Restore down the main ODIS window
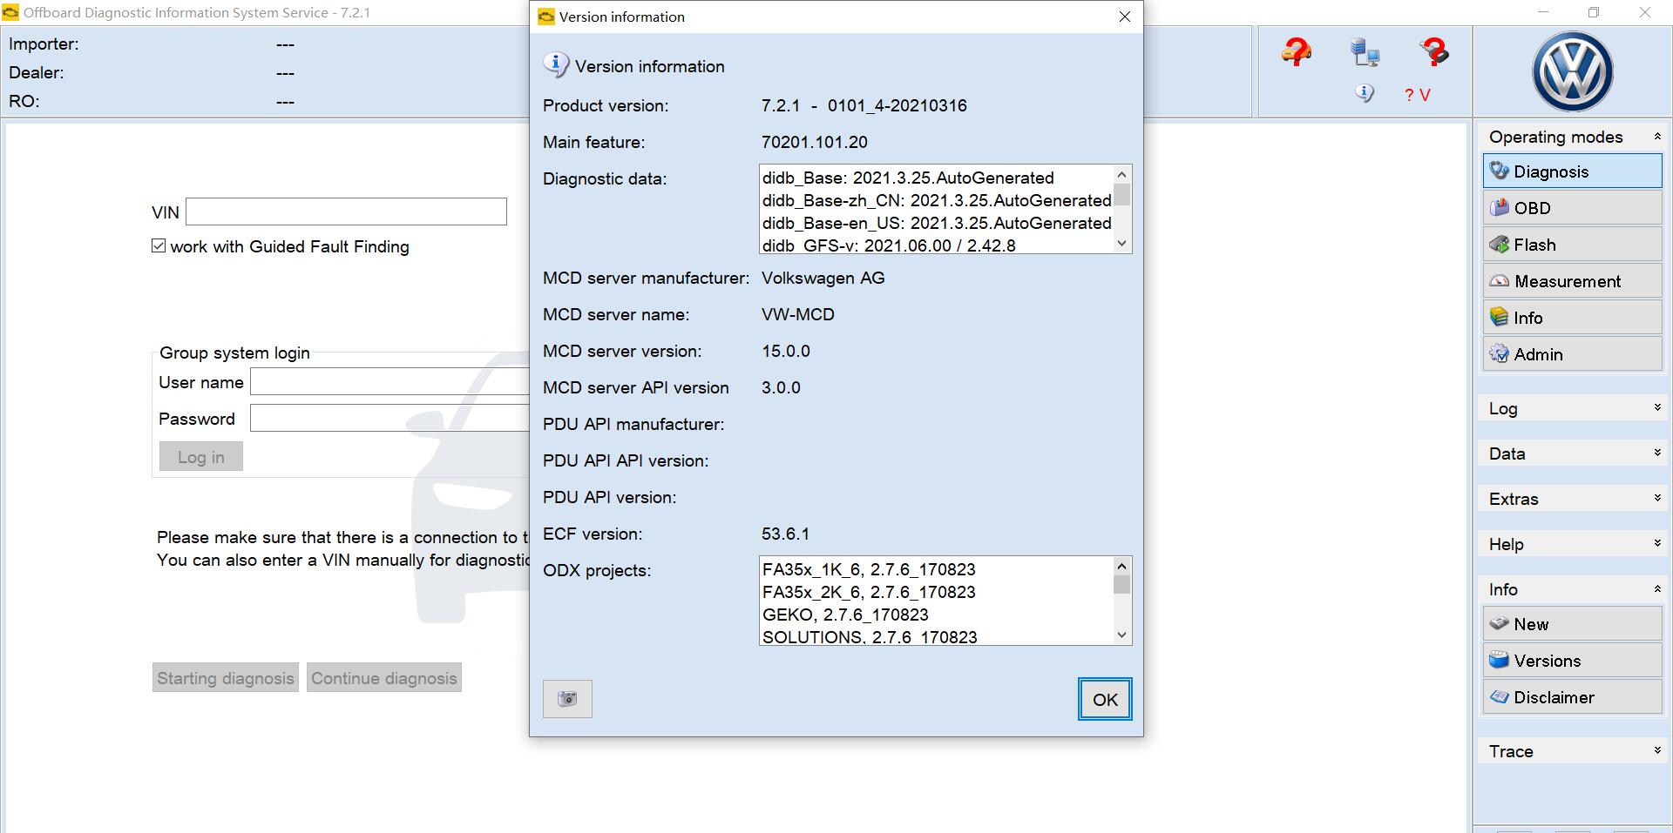The image size is (1673, 833). [1594, 12]
